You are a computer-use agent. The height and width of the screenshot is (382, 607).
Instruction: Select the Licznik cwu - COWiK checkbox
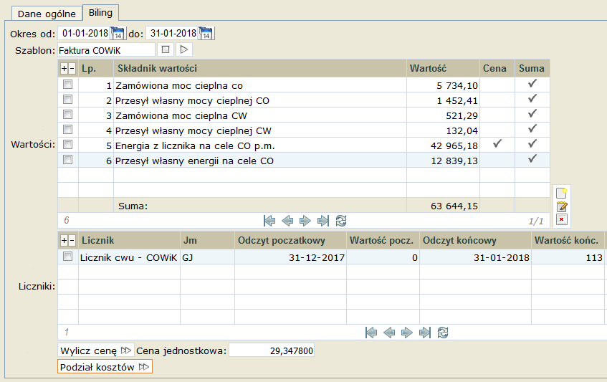(68, 257)
